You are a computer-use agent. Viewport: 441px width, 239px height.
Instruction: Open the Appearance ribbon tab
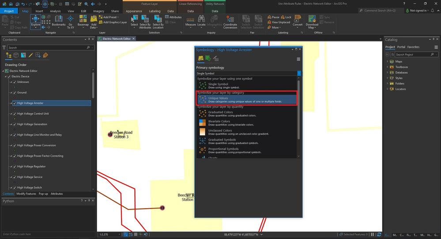(134, 11)
